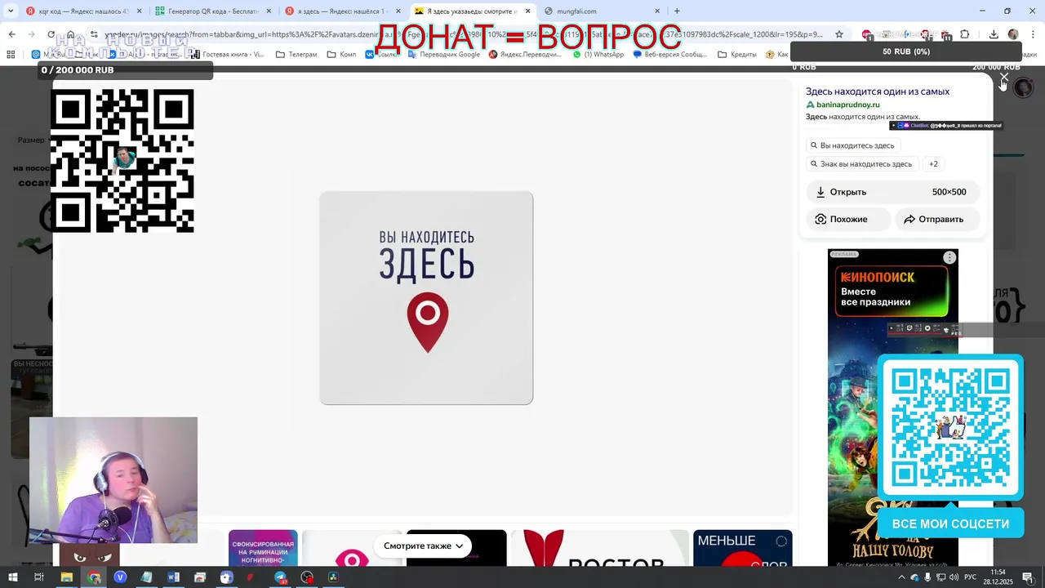This screenshot has height=588, width=1045.
Task: Open Комп bookmark folder
Action: [341, 55]
